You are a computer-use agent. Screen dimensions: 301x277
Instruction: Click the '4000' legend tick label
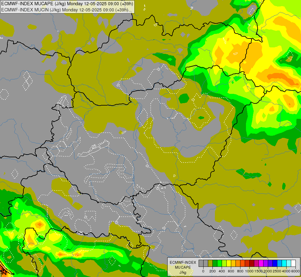(286, 271)
